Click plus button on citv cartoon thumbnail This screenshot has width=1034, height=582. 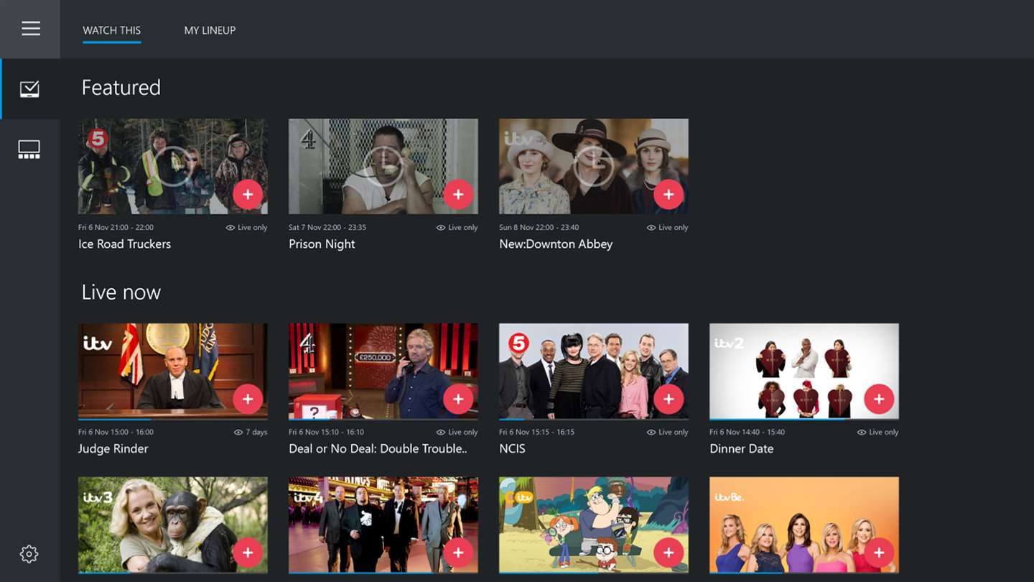coord(669,553)
